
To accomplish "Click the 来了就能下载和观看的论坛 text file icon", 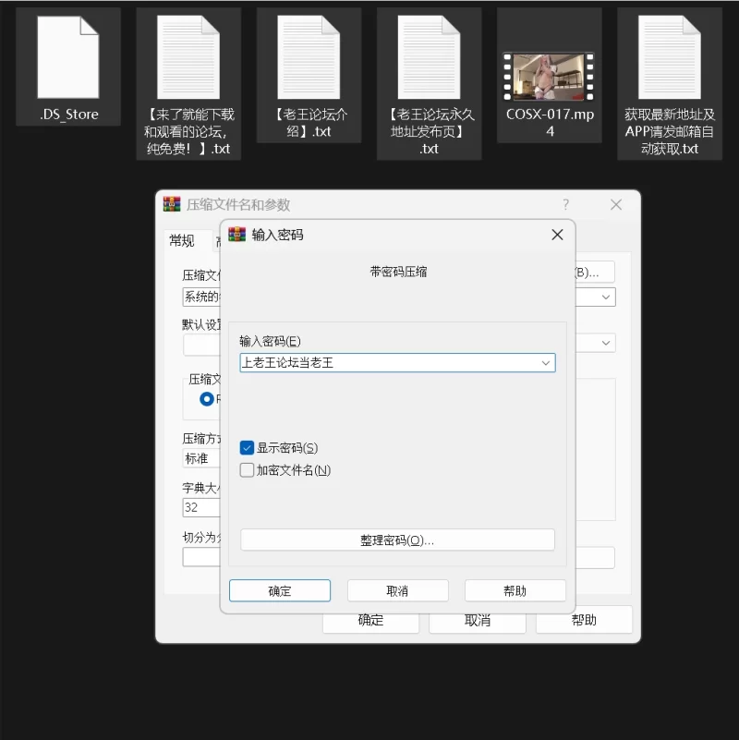I will click(188, 57).
